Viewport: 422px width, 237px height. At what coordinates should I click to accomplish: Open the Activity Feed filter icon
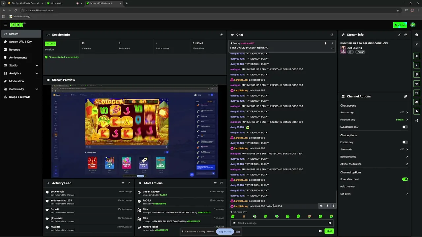(123, 183)
